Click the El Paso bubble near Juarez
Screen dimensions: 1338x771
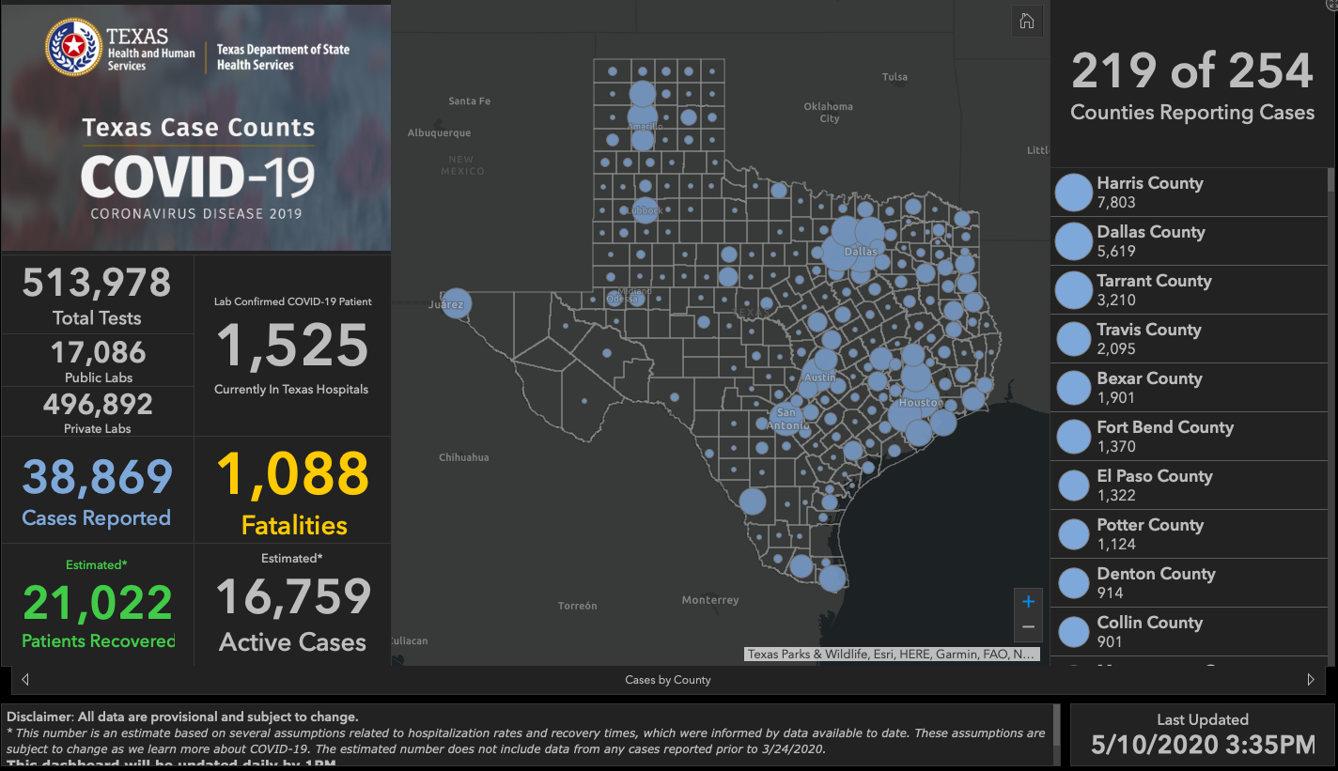[456, 303]
